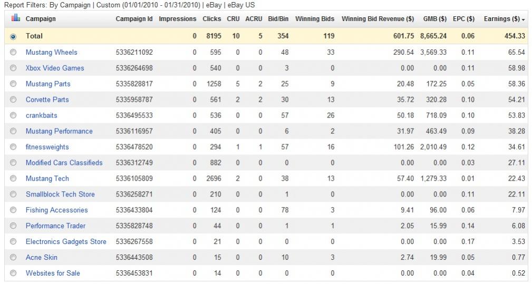Select radio button for Websites for Sale

pyautogui.click(x=13, y=273)
